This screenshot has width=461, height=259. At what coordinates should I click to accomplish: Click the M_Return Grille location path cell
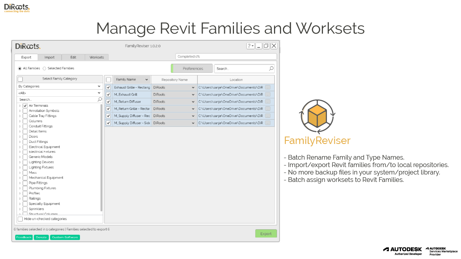click(x=230, y=109)
